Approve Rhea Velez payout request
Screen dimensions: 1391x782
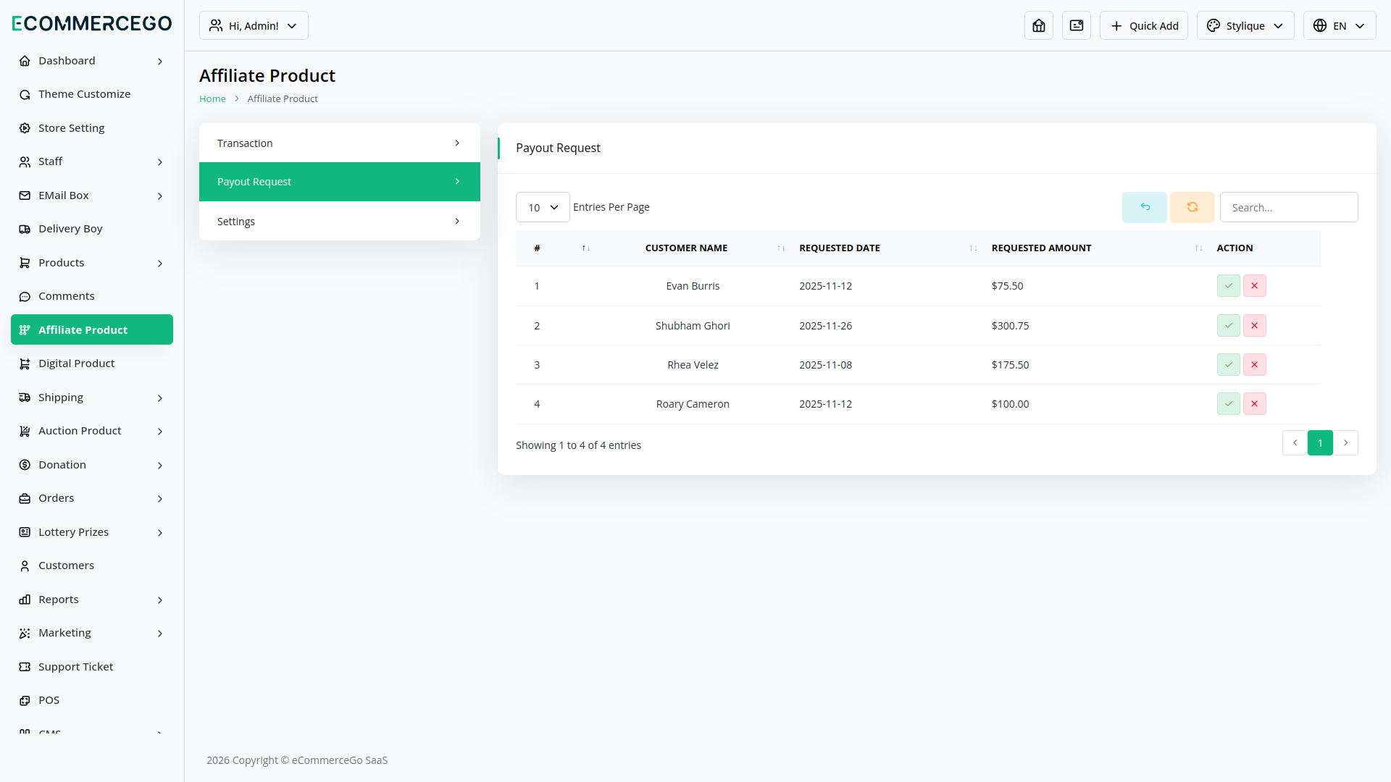[x=1228, y=365]
